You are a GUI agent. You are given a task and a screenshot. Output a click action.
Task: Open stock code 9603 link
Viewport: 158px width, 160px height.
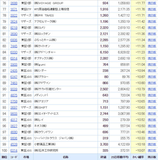click(14, 113)
